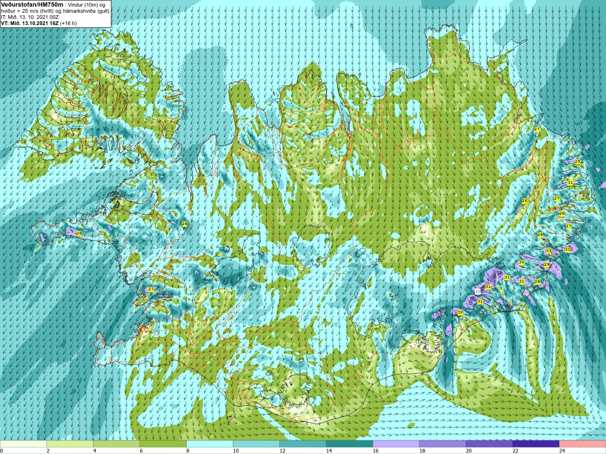Pick the 12–14 m/s teal legend swatch
Image resolution: width=606 pixels, height=454 pixels.
tap(303, 444)
